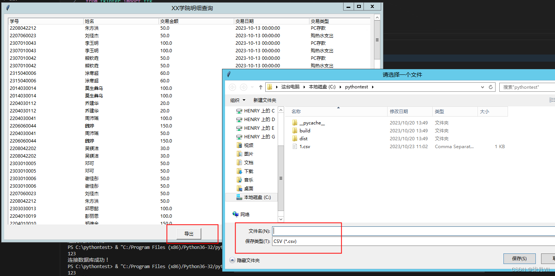
Task: Click the feather icon in file dialog title
Action: pos(228,74)
